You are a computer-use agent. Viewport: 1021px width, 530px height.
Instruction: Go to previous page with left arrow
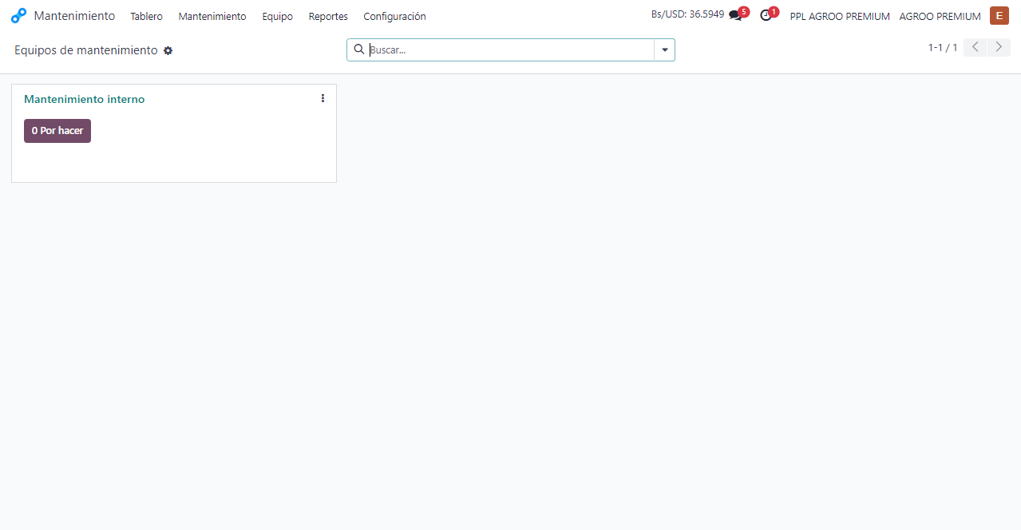[x=975, y=48]
